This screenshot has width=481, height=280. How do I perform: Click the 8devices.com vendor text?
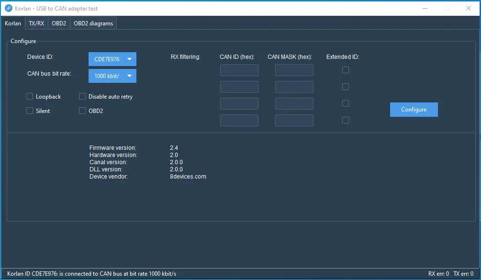click(x=188, y=176)
